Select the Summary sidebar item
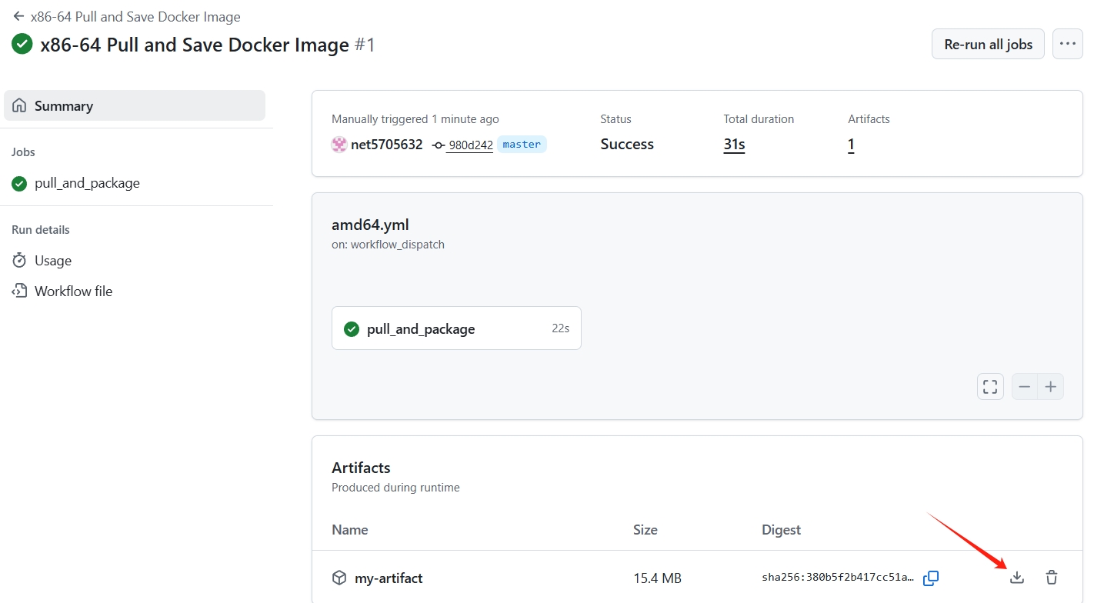Image resolution: width=1094 pixels, height=603 pixels. click(135, 106)
